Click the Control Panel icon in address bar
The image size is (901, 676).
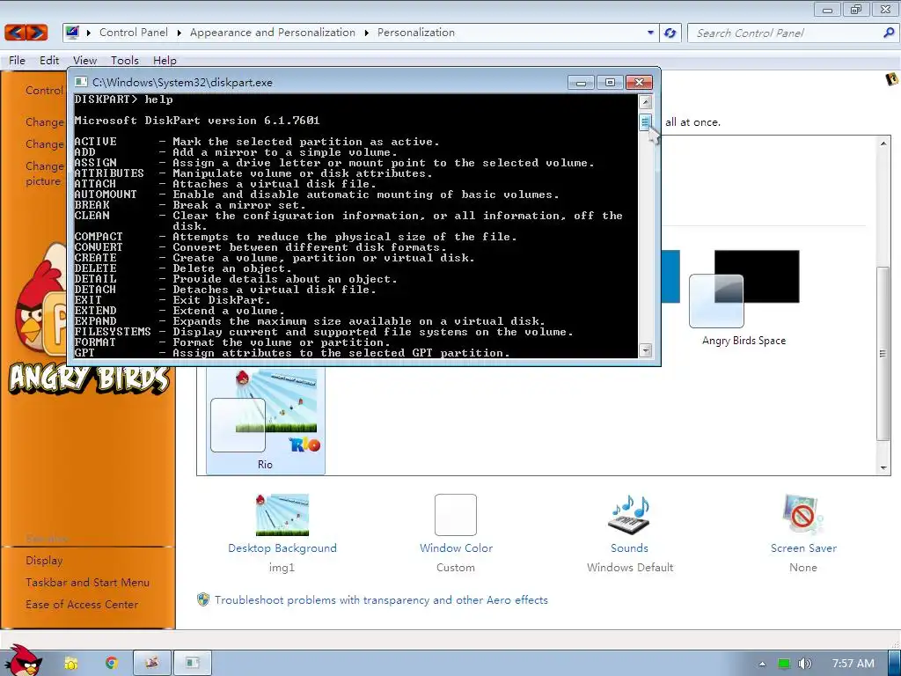(x=72, y=33)
